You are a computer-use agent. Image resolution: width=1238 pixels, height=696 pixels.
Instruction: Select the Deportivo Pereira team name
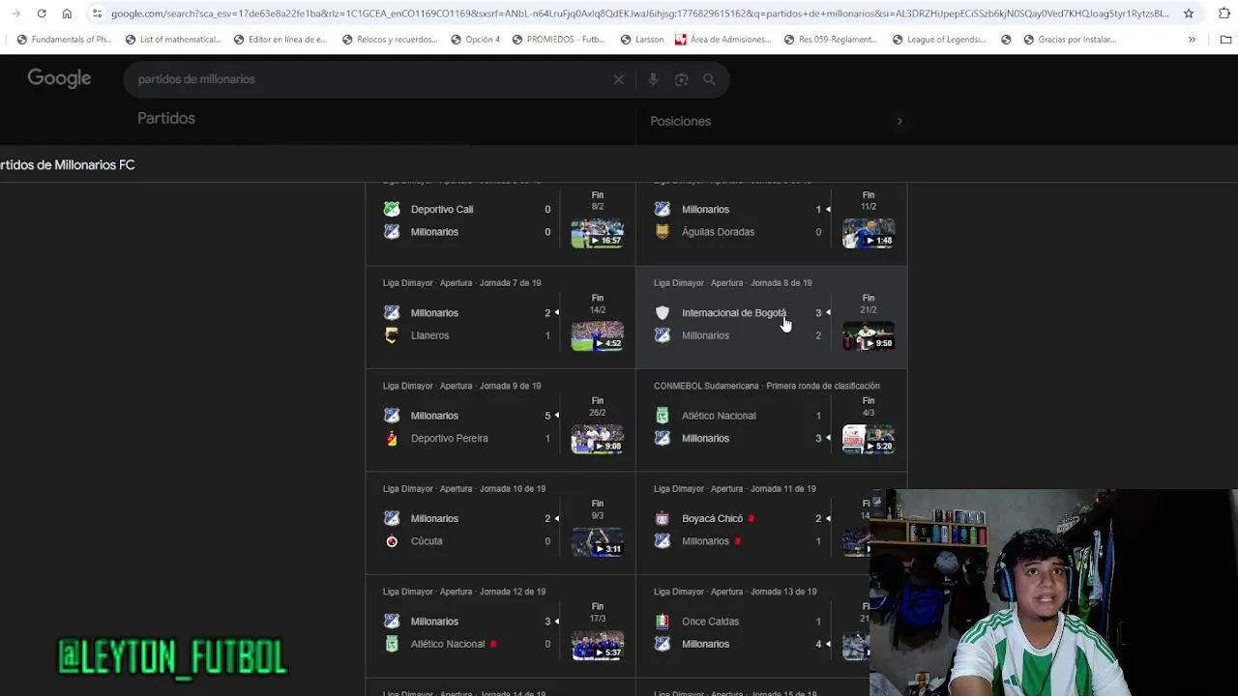pos(449,438)
